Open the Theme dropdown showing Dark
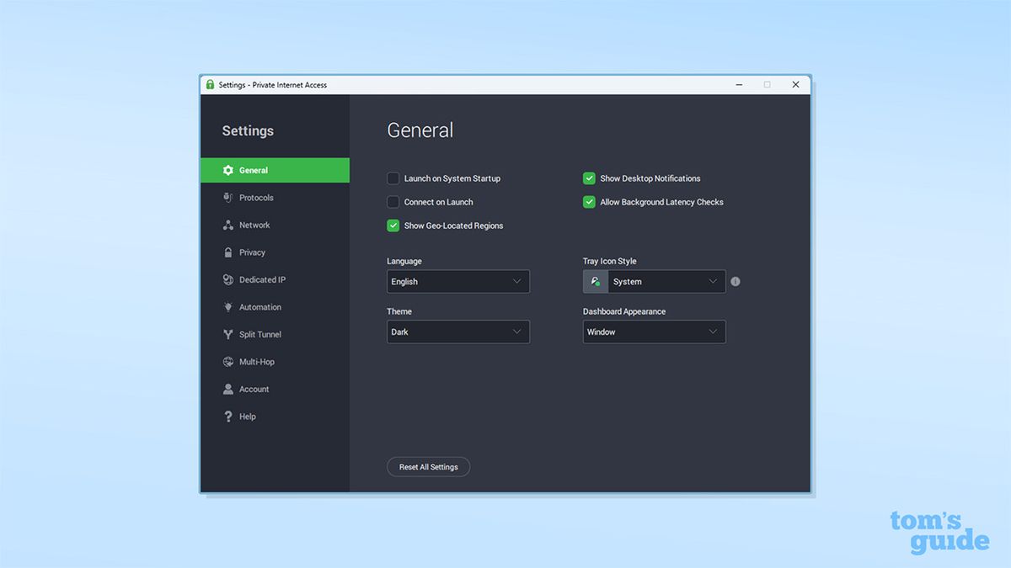The width and height of the screenshot is (1011, 568). (x=458, y=332)
